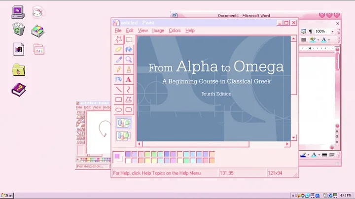This screenshot has width=355, height=199.
Task: Open the View menu in front Paint window
Action: [143, 31]
